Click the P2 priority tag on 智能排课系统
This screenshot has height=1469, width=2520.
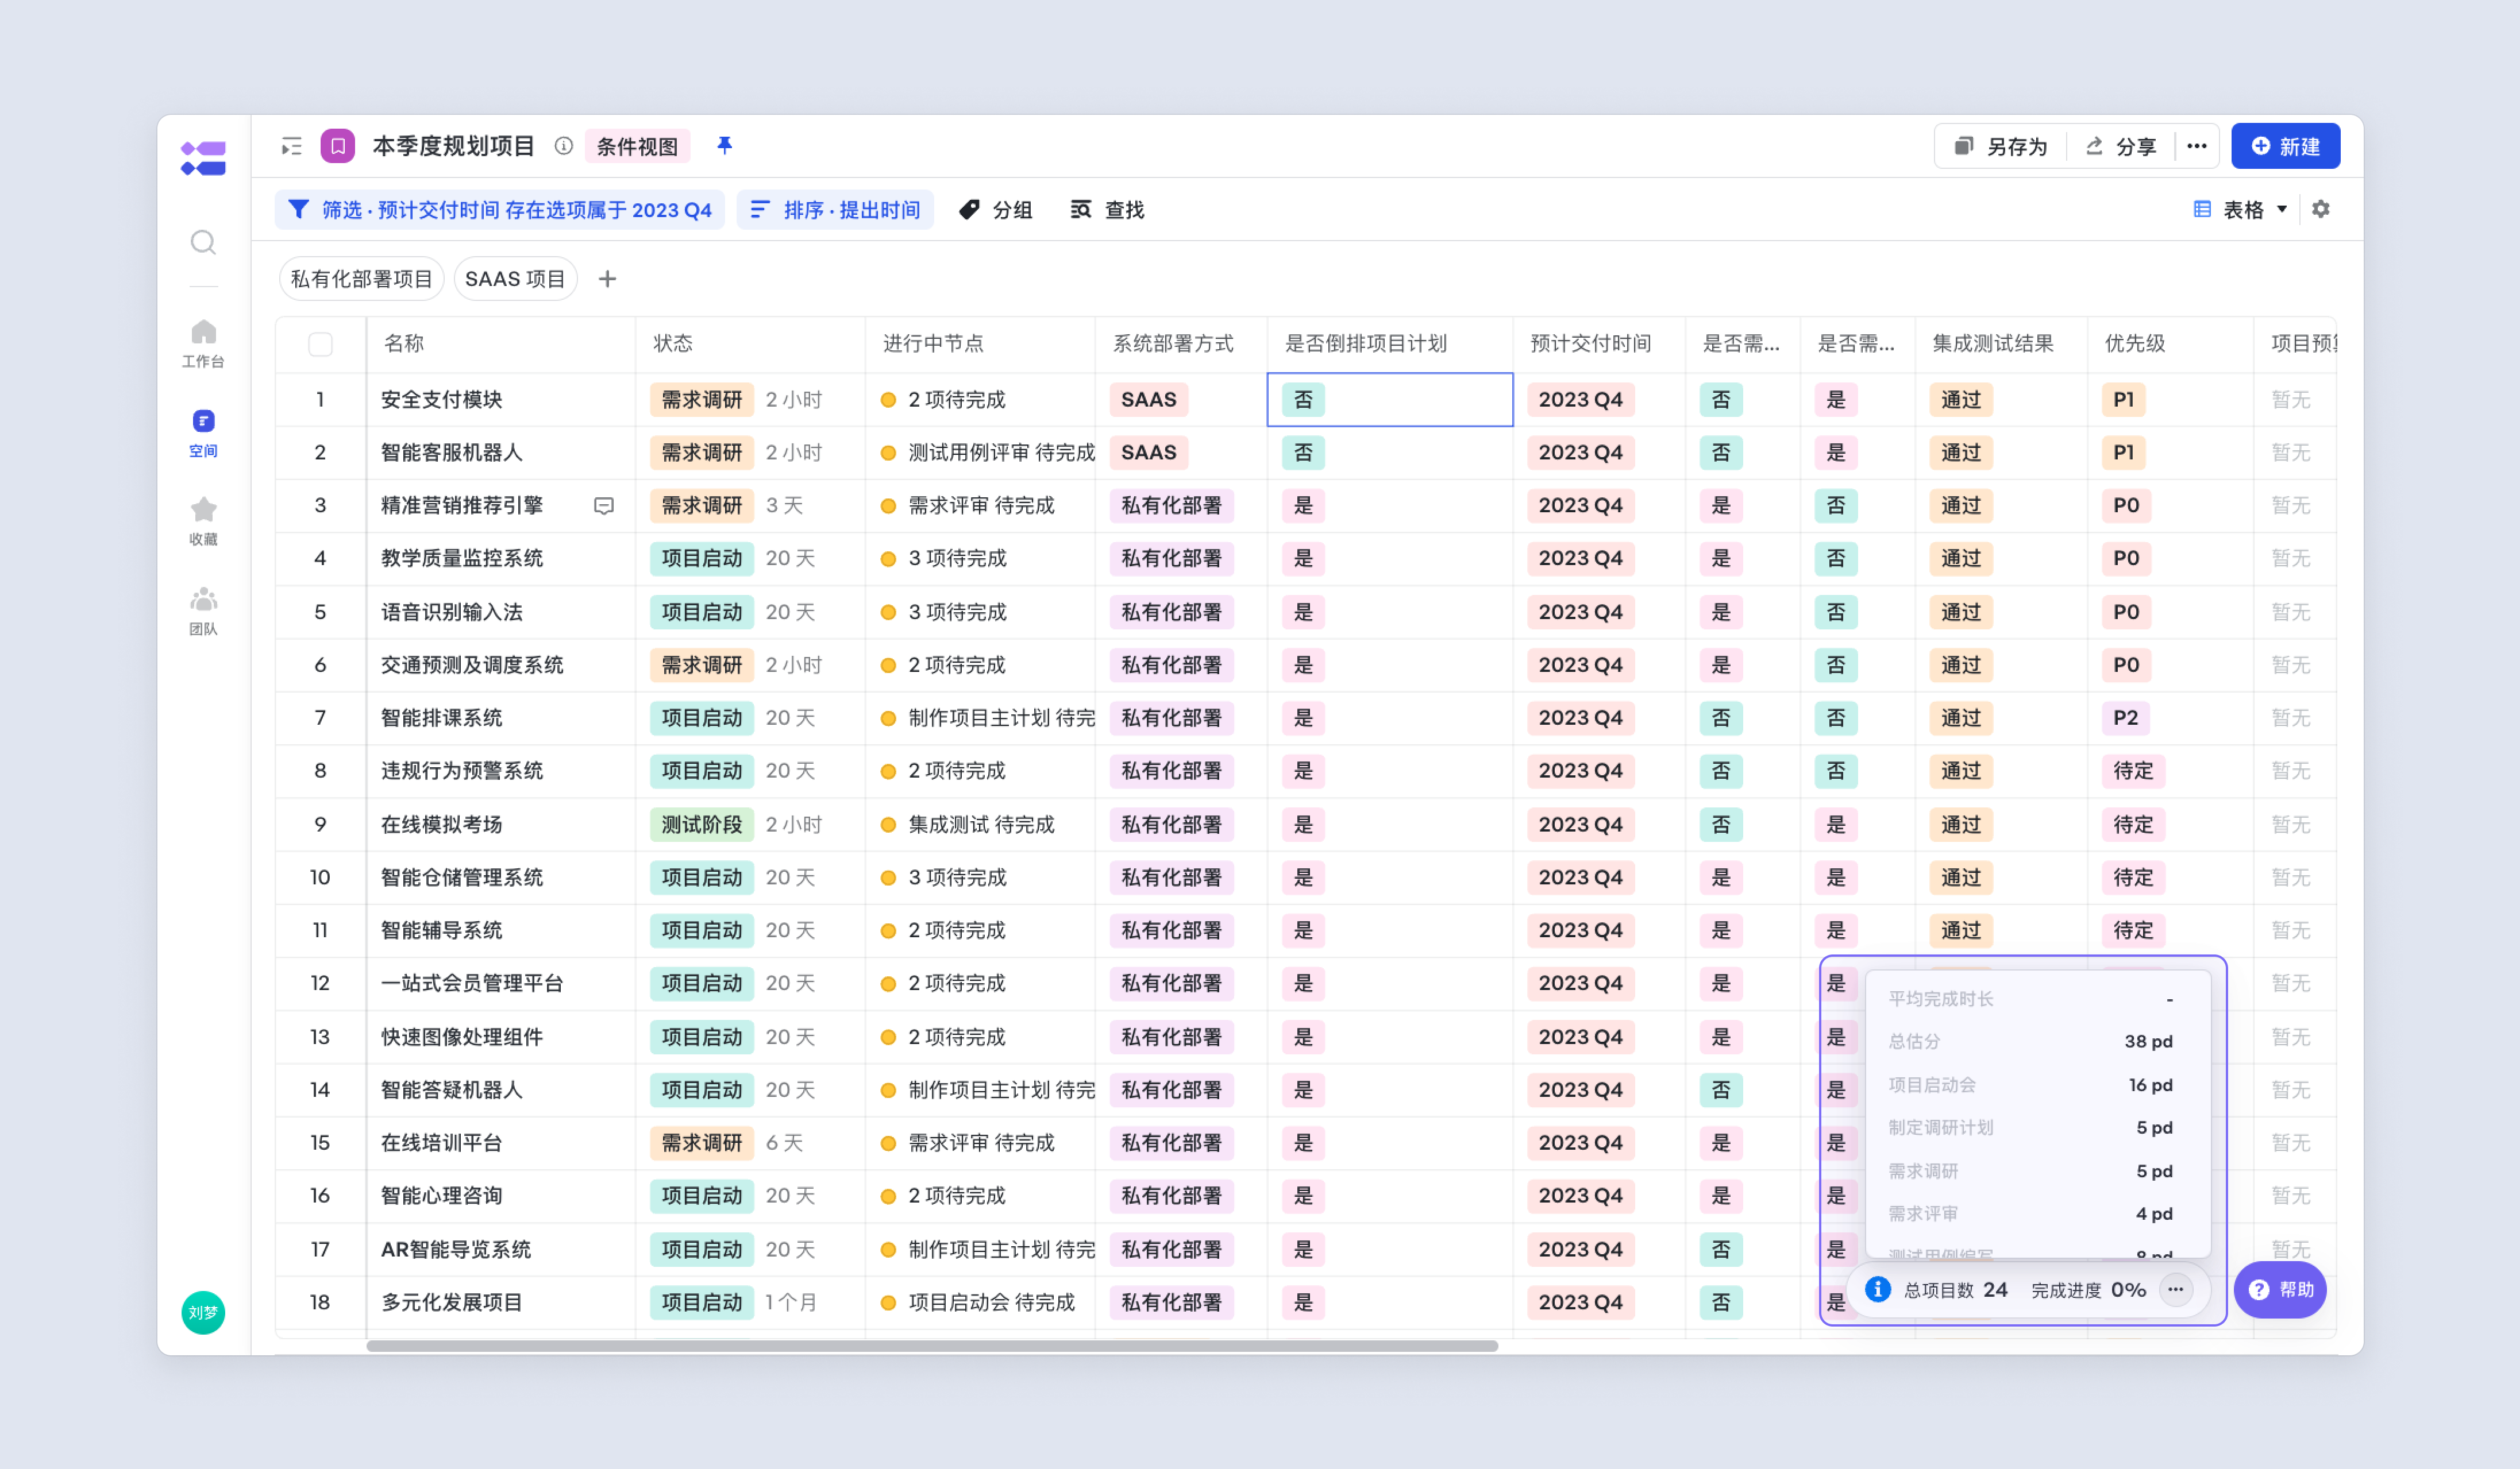point(2125,717)
